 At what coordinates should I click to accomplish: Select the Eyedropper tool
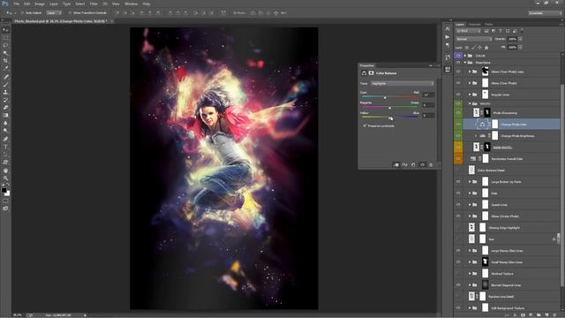coord(5,69)
